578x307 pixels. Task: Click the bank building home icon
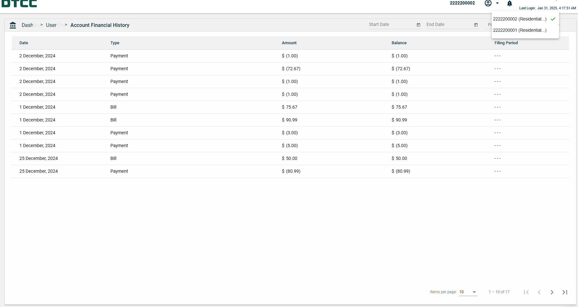coord(13,25)
